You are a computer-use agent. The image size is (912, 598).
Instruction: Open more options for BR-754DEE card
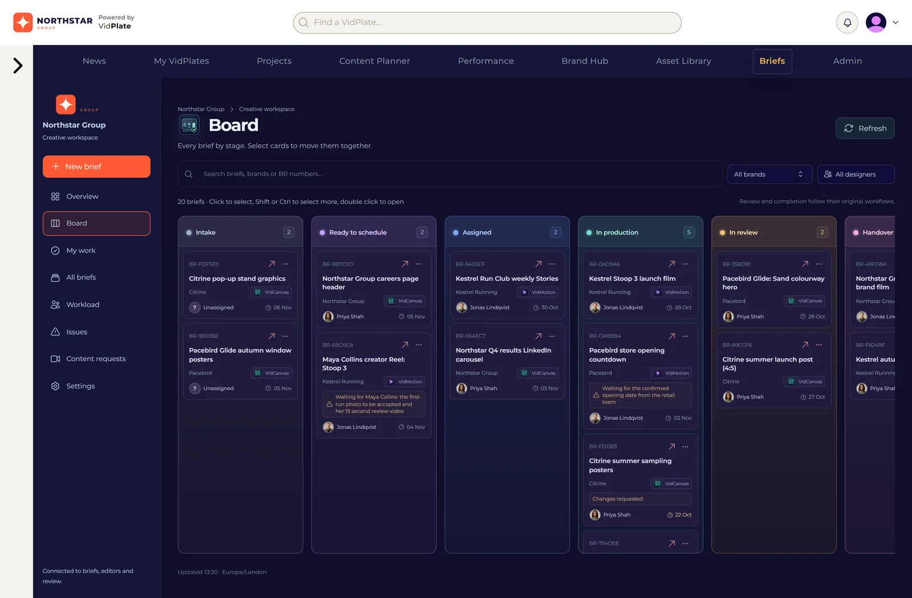pos(686,543)
